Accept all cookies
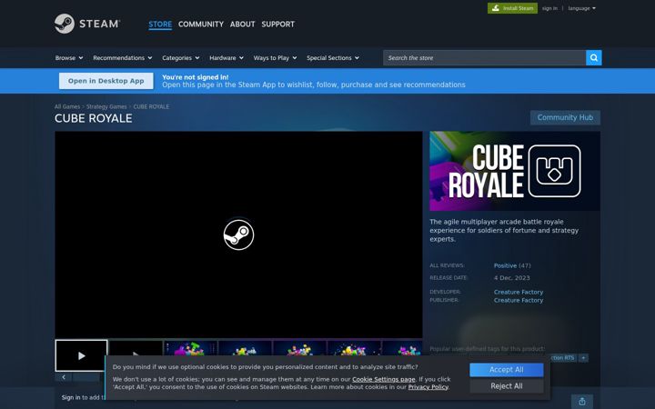The image size is (655, 409). (507, 370)
